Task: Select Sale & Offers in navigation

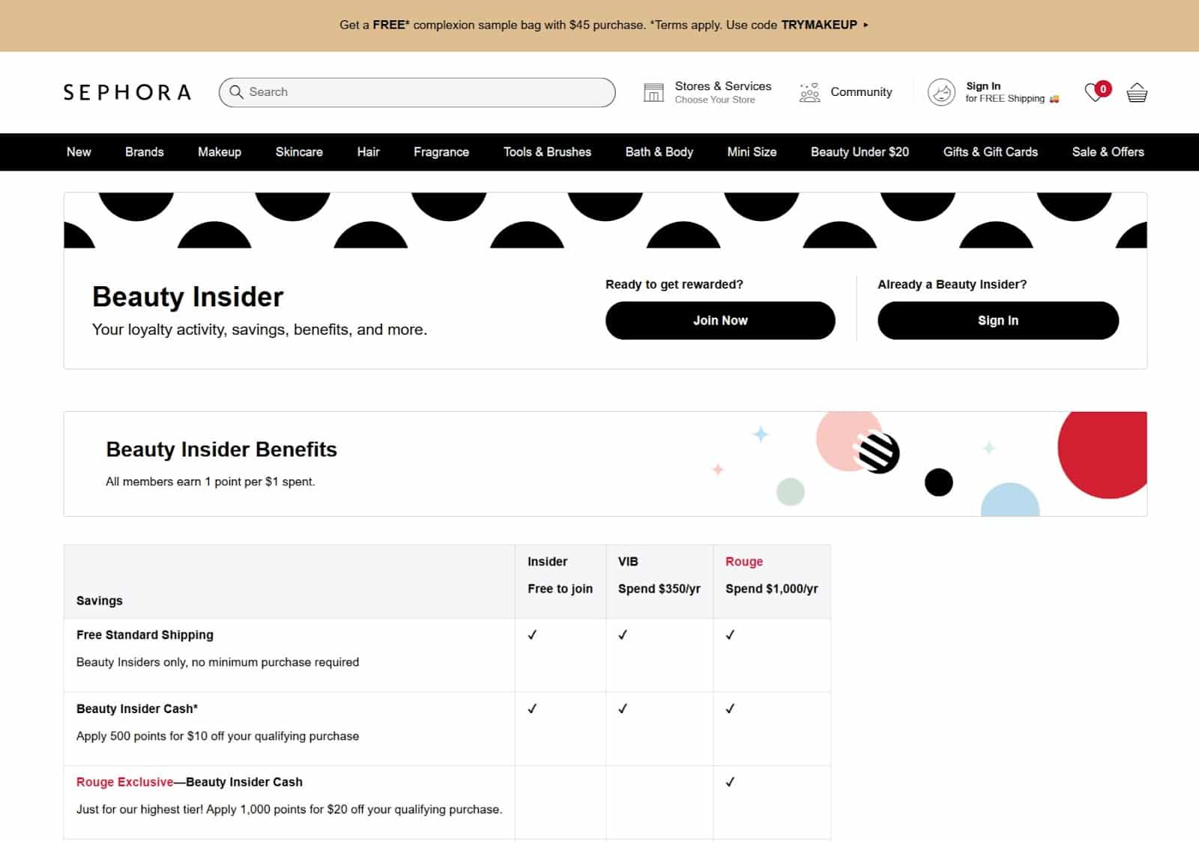Action: point(1108,152)
